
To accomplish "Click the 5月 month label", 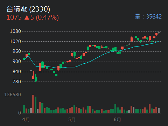I will tap(72, 120).
